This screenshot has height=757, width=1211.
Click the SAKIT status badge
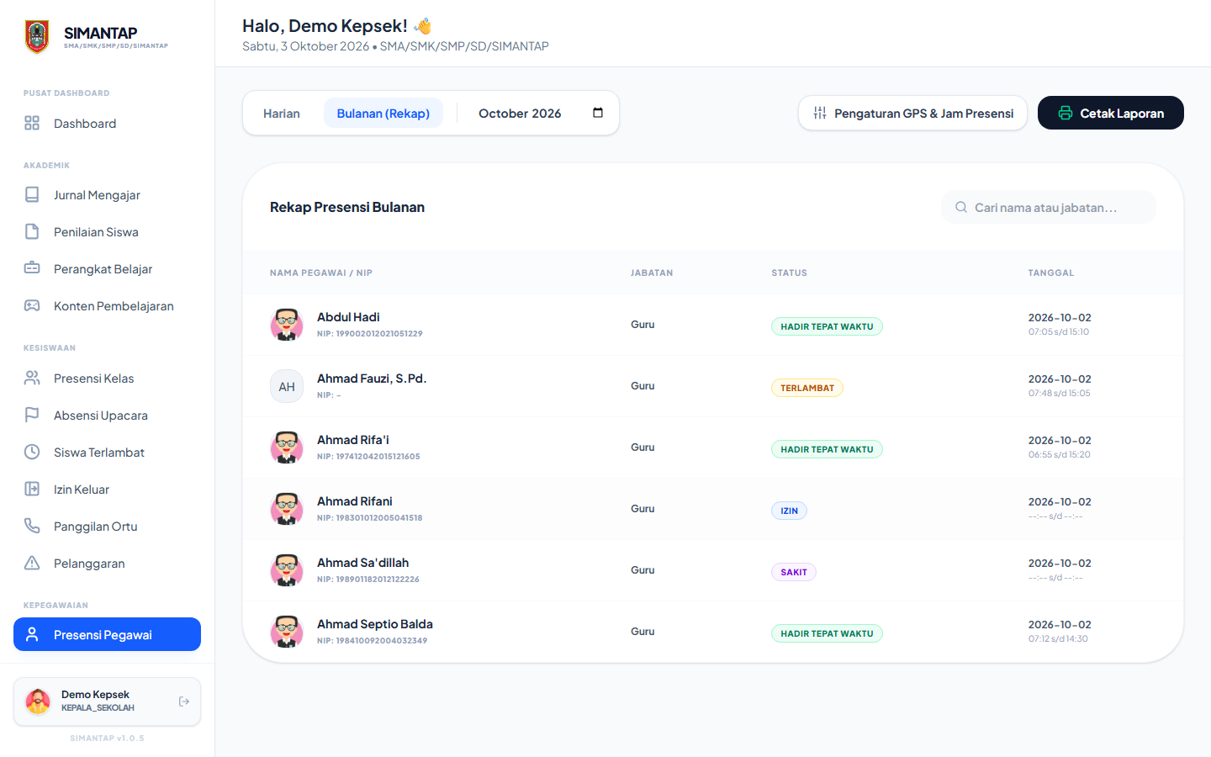click(x=794, y=572)
